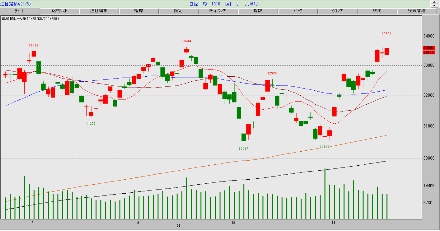Viewport: 440px width, 231px height.
Task: Click the 単純移動平均(10/25/60/200/260) indicator label
Action: tap(31, 19)
